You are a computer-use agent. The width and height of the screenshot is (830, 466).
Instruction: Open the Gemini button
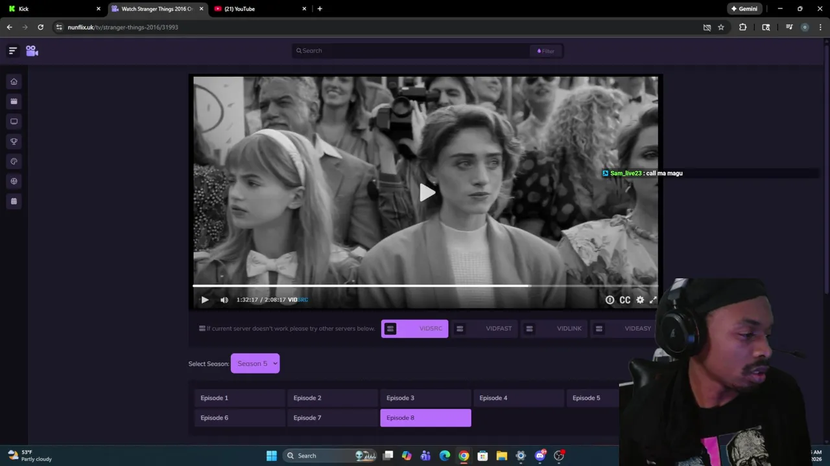point(744,9)
